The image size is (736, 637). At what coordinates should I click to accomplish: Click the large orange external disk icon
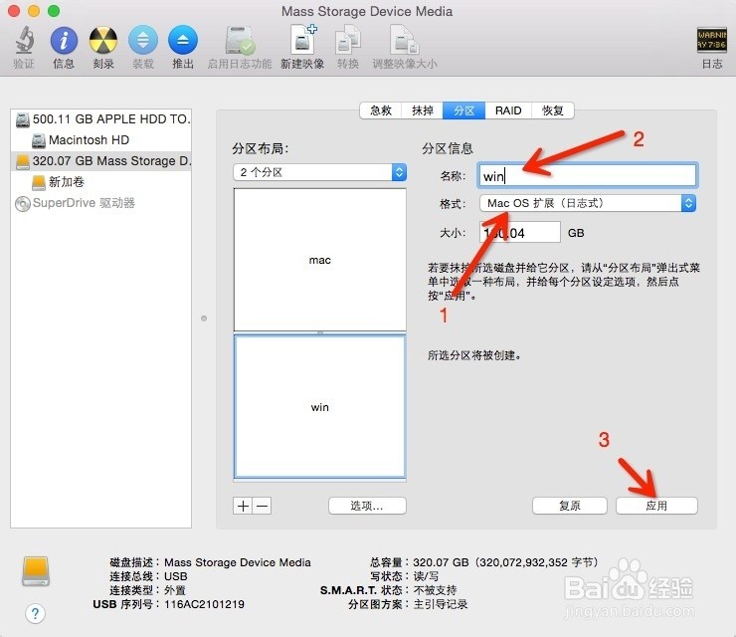click(x=36, y=571)
